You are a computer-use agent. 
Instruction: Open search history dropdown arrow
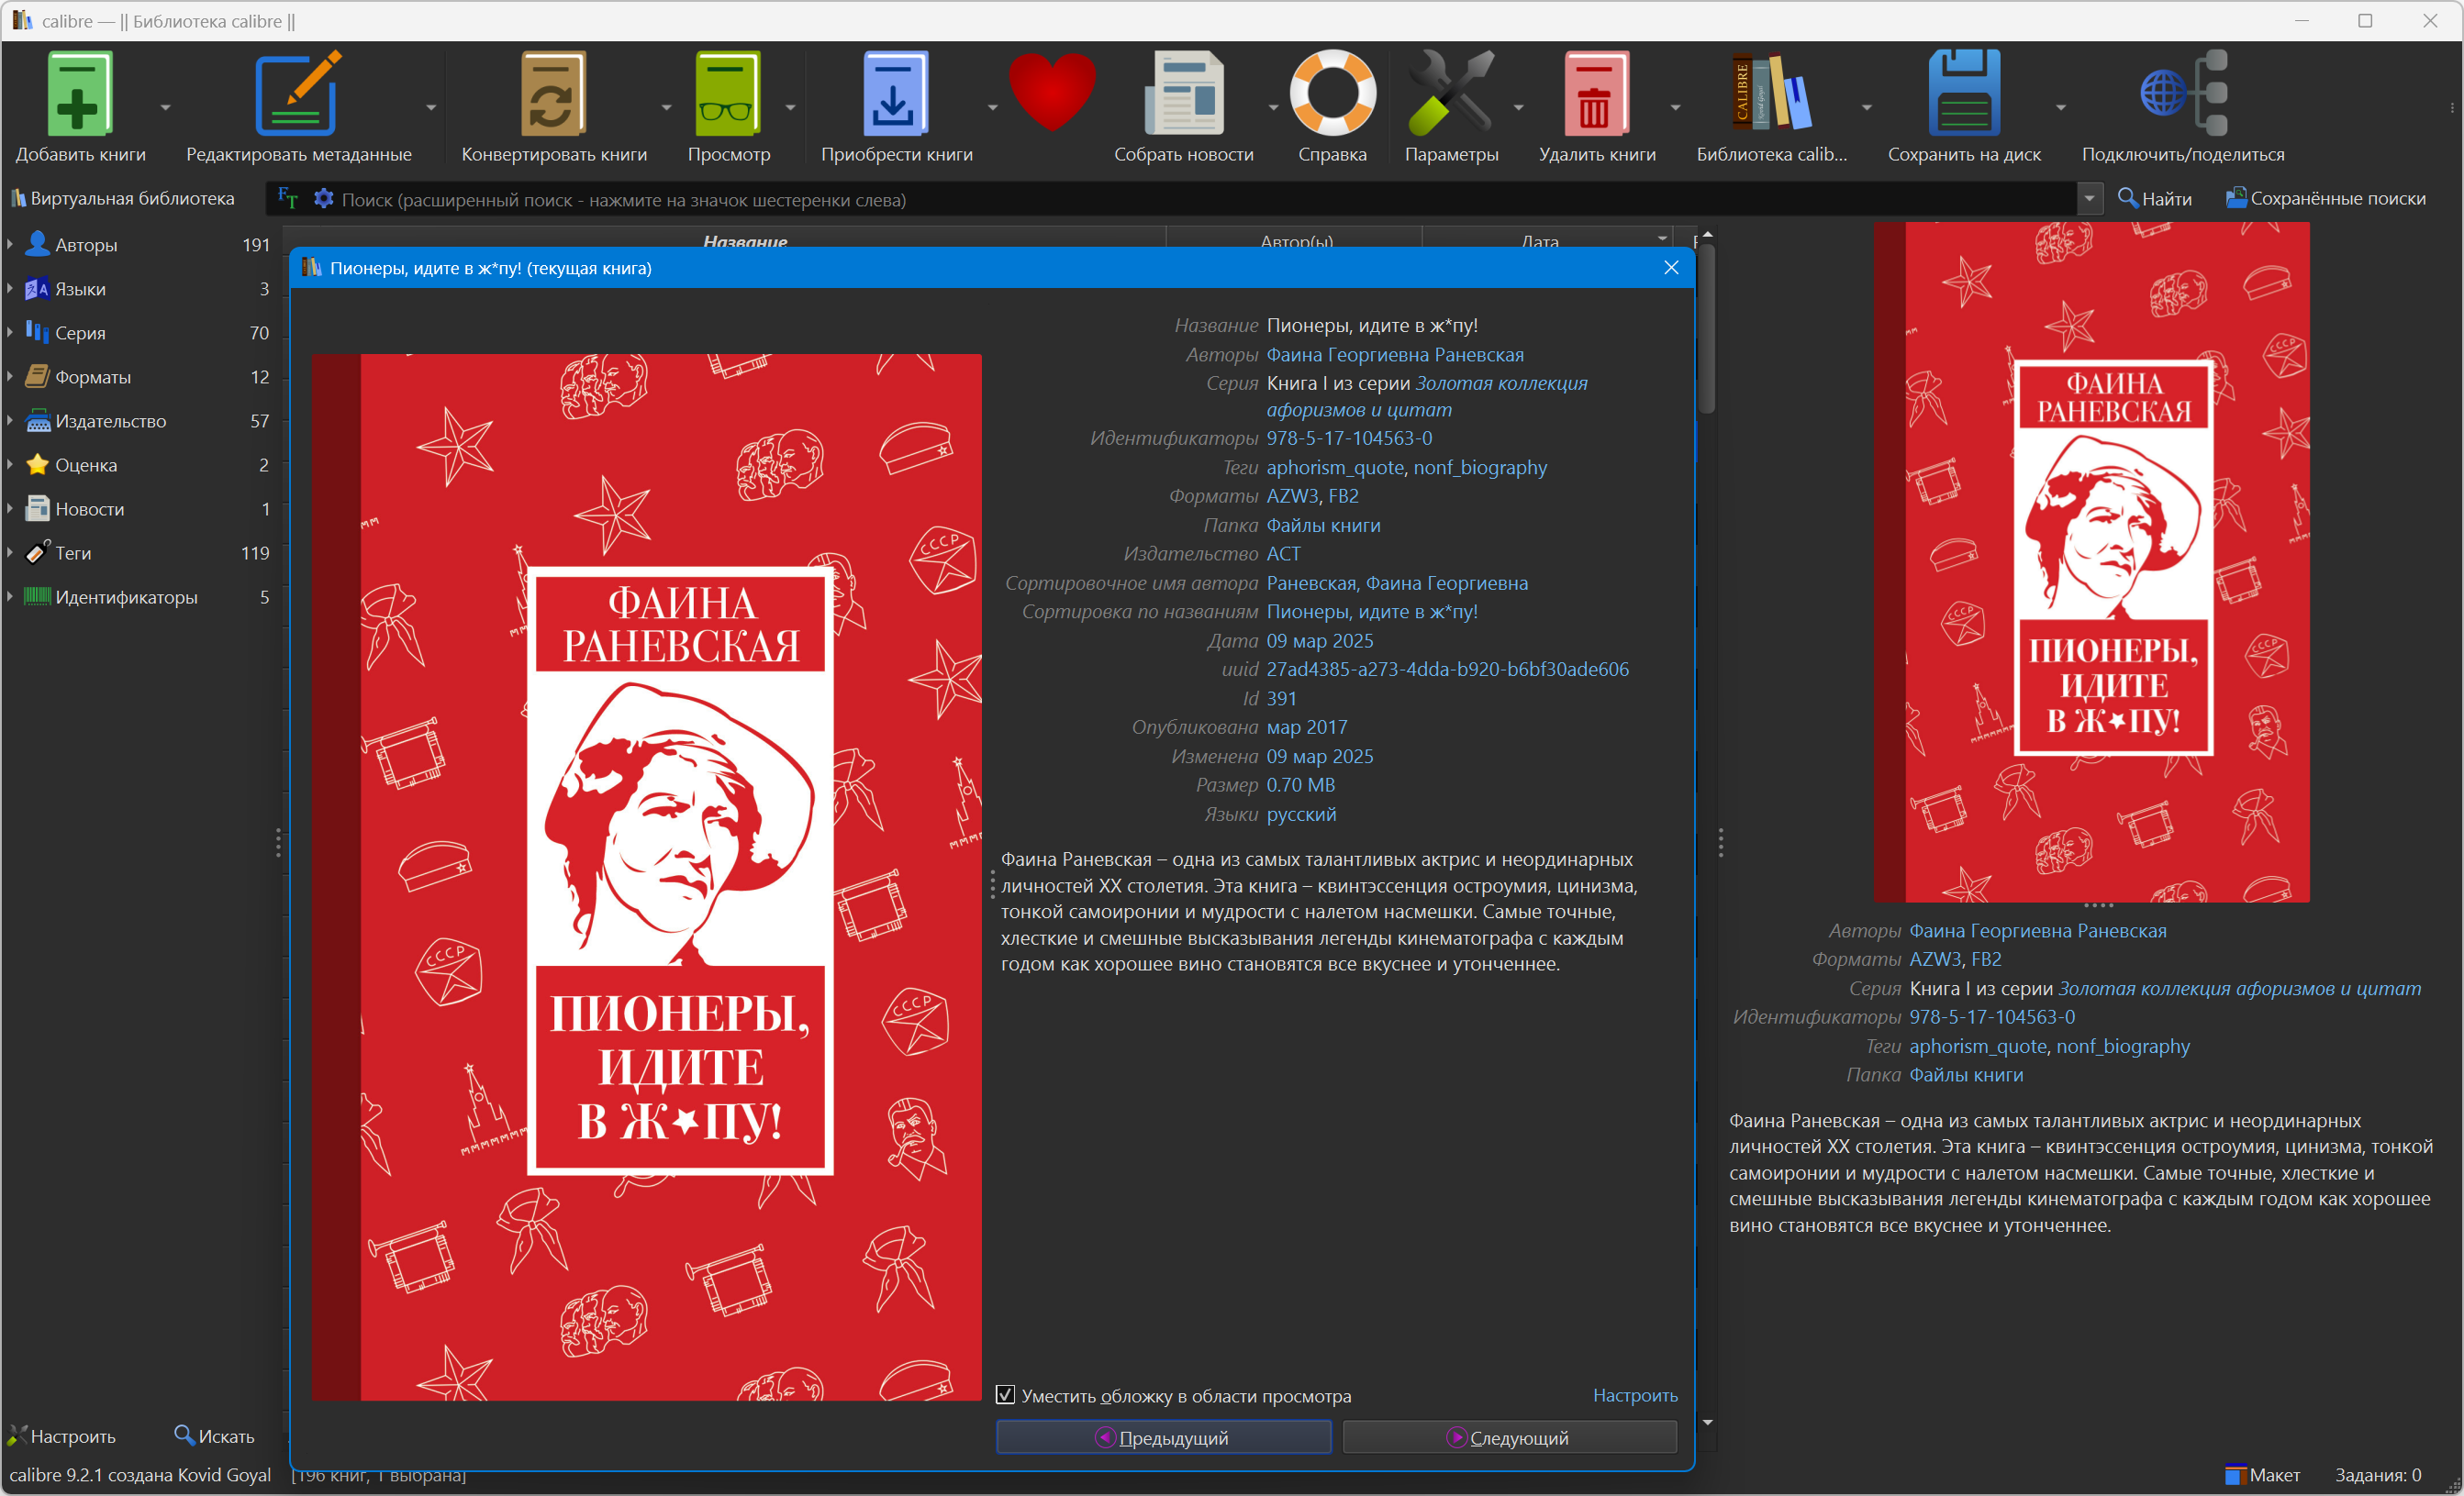[x=2089, y=199]
